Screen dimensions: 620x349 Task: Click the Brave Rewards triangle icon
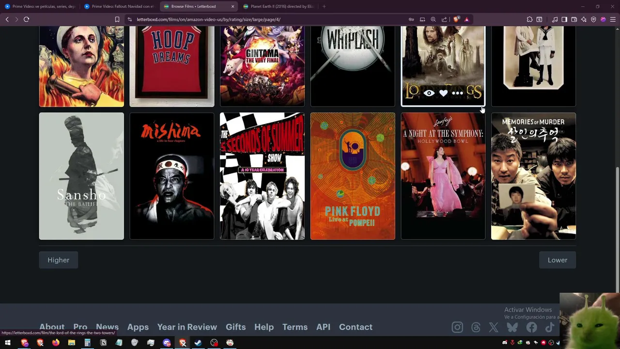point(466,19)
